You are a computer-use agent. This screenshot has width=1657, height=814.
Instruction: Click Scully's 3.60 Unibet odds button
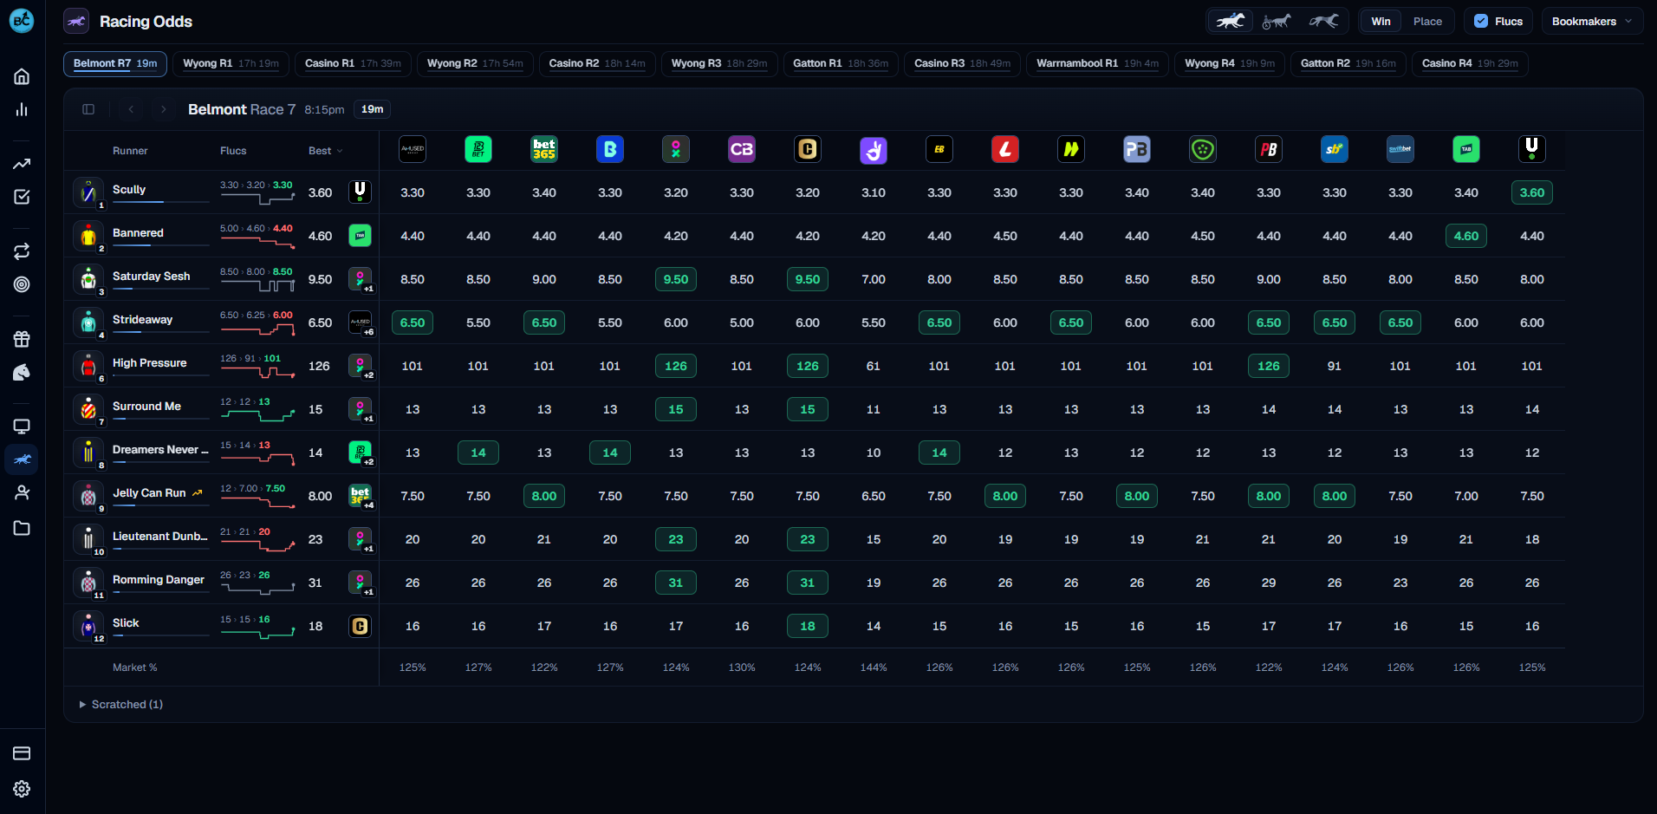coord(1532,192)
